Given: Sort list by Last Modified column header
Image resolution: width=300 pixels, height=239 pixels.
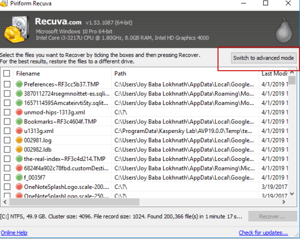Looking at the screenshot, I should (273, 73).
